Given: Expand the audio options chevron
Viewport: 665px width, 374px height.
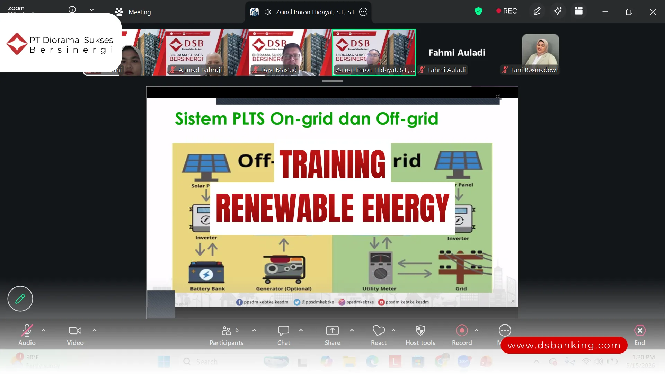Looking at the screenshot, I should (x=44, y=330).
